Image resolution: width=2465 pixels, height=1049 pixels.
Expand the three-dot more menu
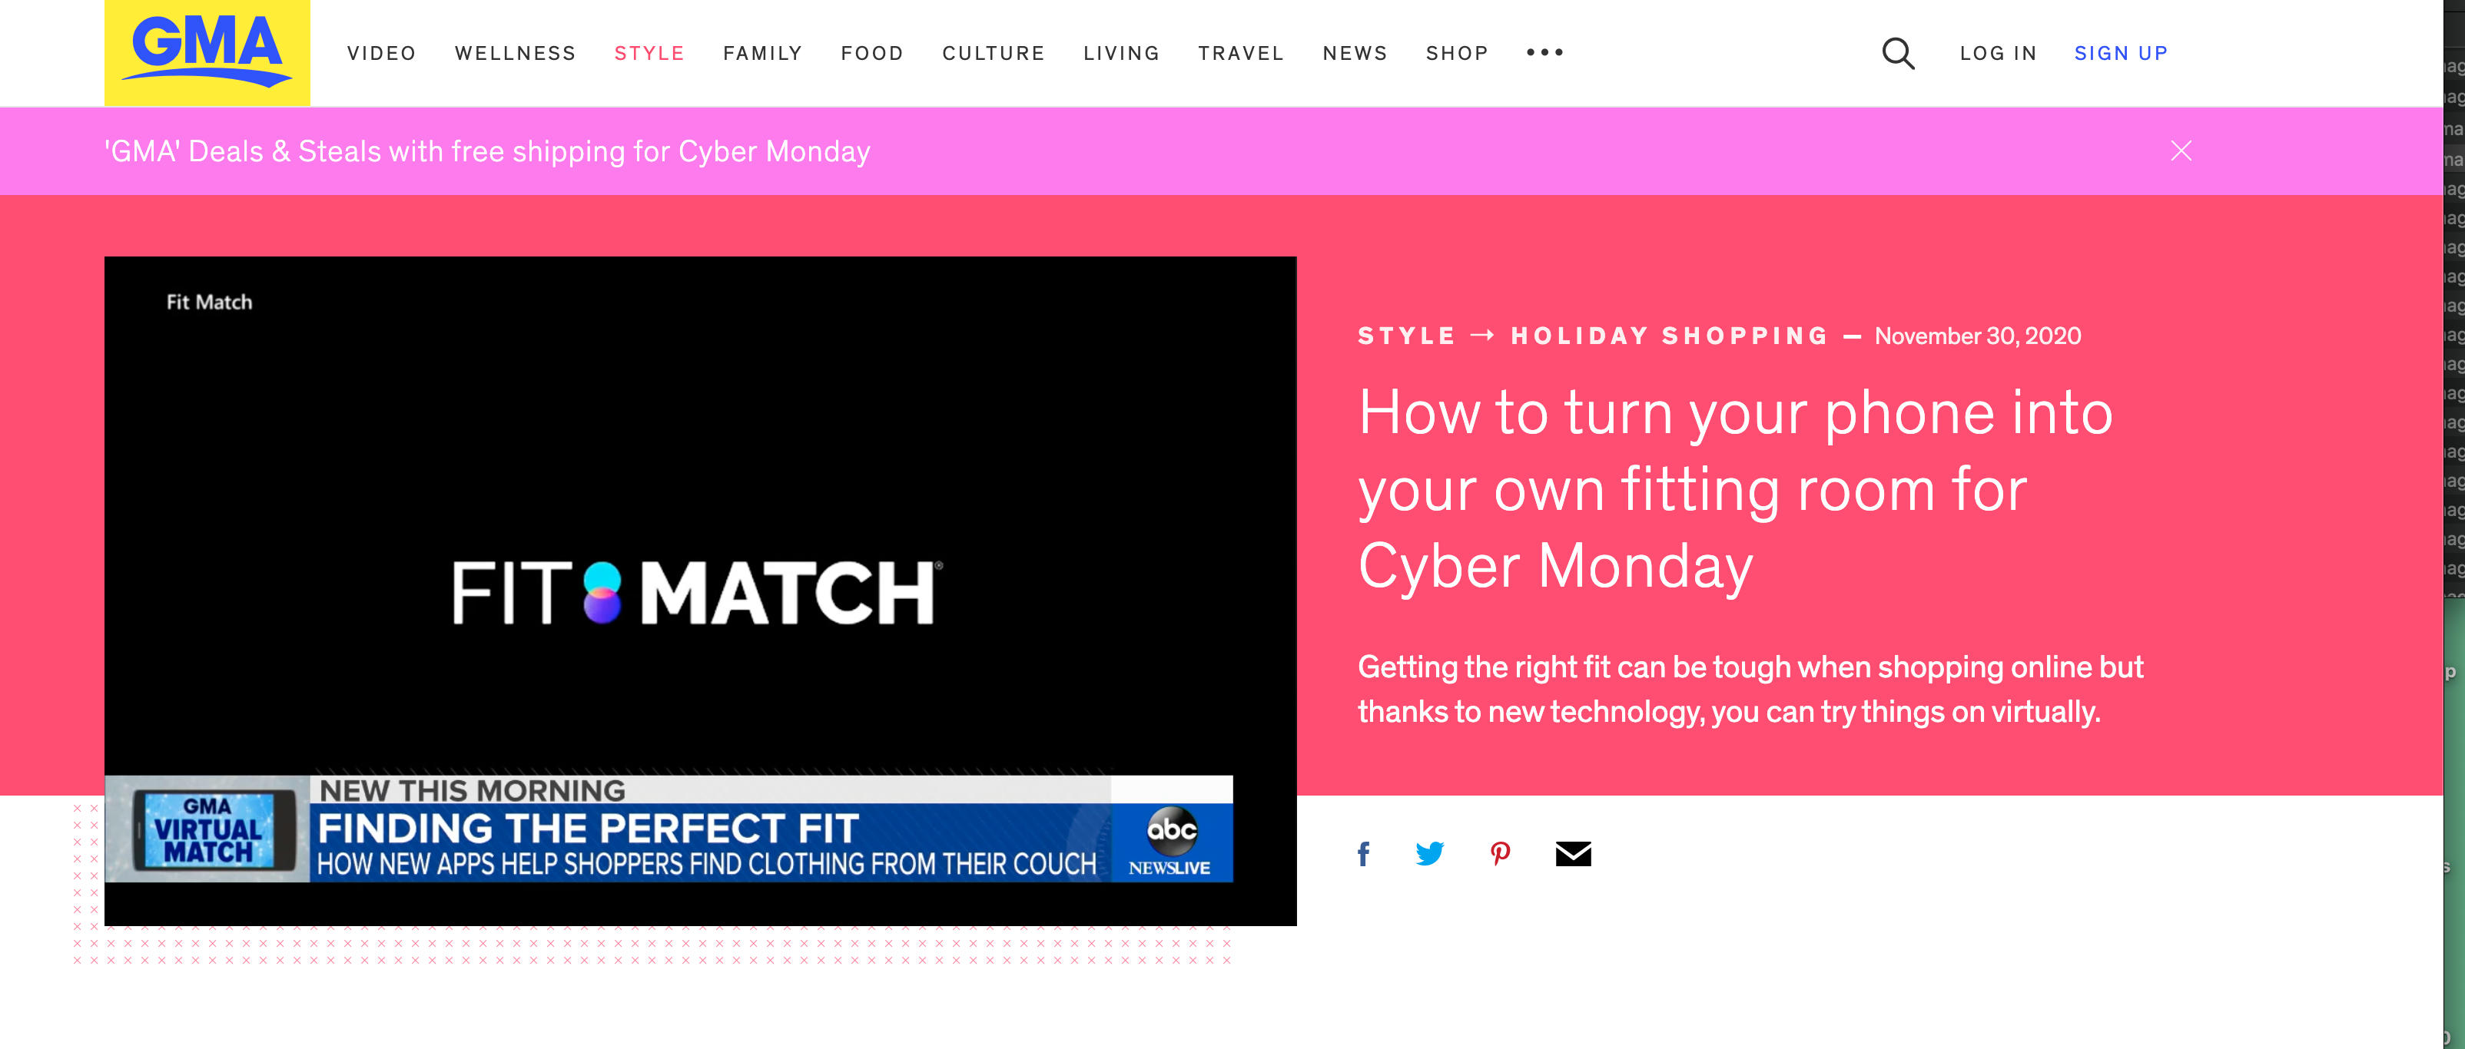[1544, 52]
